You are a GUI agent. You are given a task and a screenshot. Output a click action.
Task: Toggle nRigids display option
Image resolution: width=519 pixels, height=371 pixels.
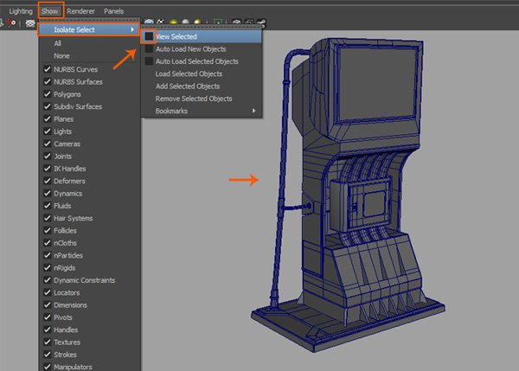click(x=47, y=268)
